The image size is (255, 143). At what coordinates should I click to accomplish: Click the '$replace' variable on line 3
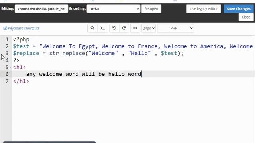click(26, 53)
